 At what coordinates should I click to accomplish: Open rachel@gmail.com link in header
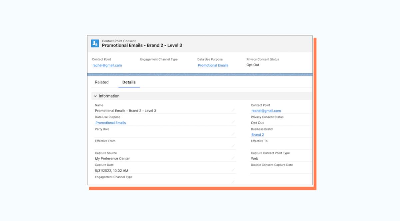(x=107, y=66)
